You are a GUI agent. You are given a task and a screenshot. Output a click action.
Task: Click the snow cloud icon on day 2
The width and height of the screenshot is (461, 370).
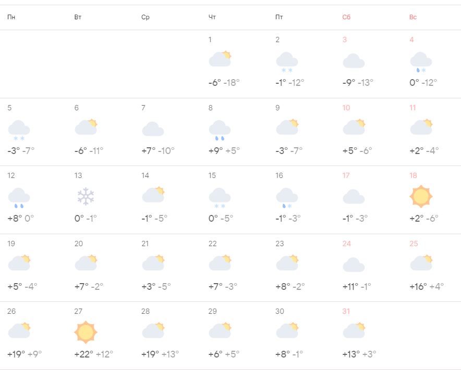(x=286, y=62)
